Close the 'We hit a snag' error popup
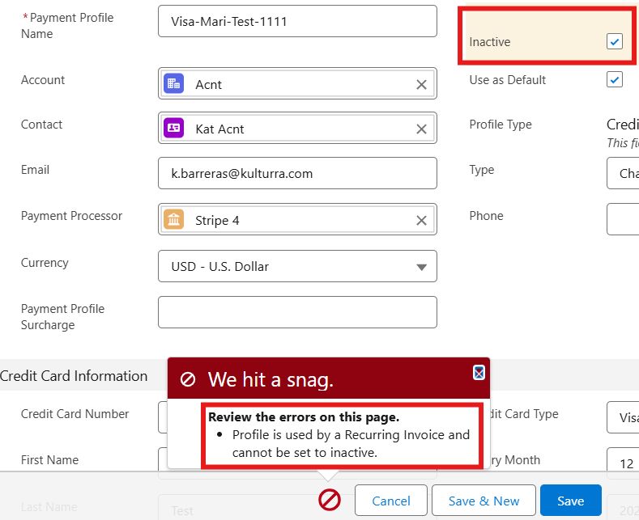This screenshot has height=520, width=639. click(x=479, y=372)
